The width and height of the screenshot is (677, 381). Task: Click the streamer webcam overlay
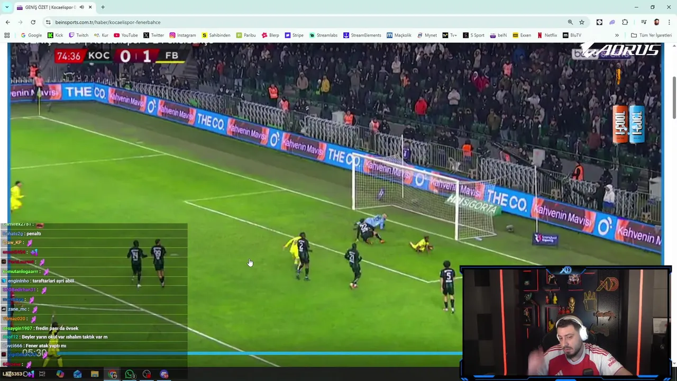[x=566, y=323]
